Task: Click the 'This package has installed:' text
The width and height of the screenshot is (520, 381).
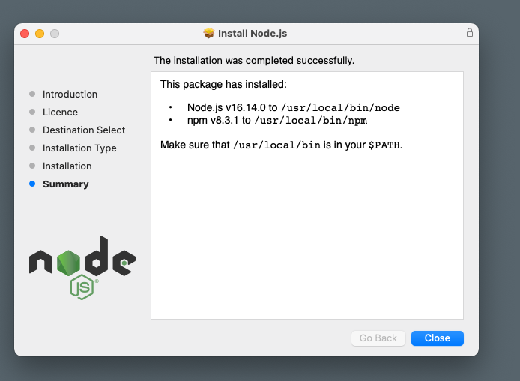Action: click(223, 84)
